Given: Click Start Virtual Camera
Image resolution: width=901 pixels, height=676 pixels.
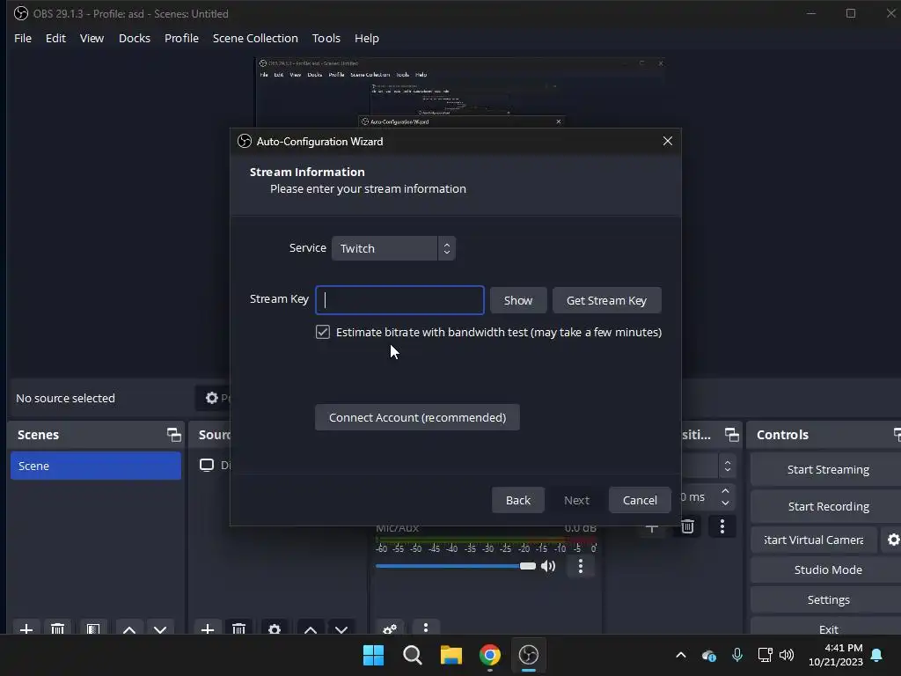Looking at the screenshot, I should pyautogui.click(x=814, y=540).
